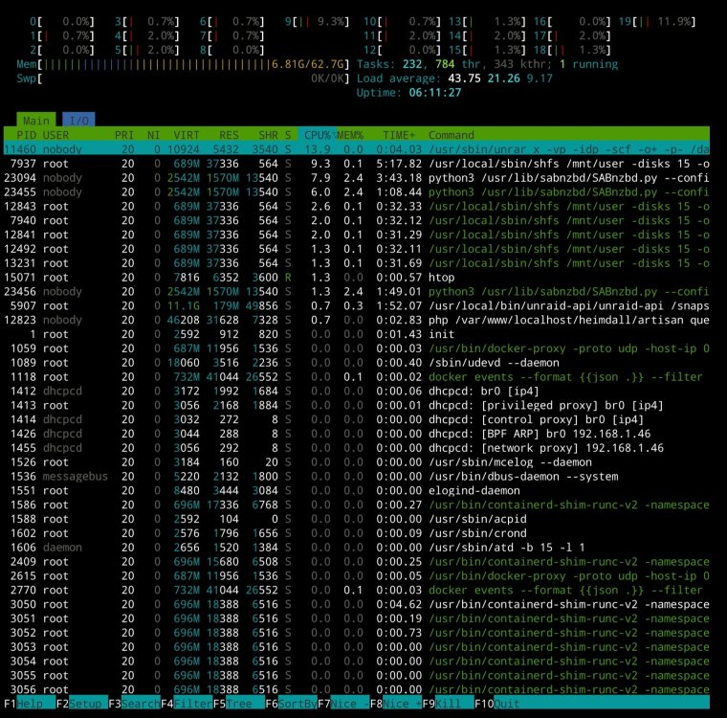The height and width of the screenshot is (718, 727).
Task: Sort by the PRI column header
Action: point(123,135)
